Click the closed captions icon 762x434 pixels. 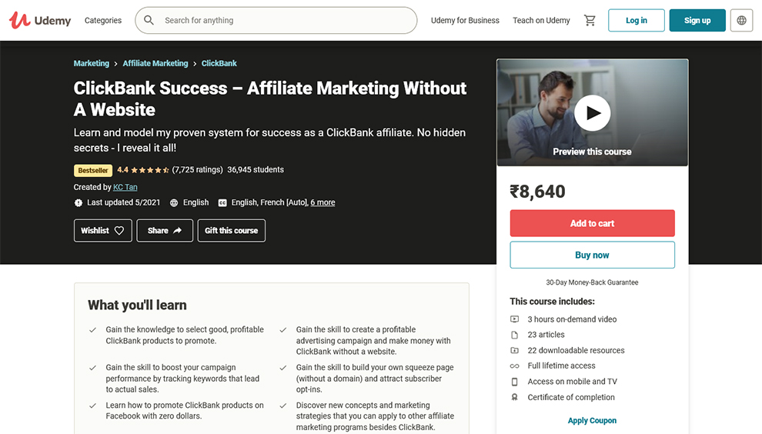(222, 202)
